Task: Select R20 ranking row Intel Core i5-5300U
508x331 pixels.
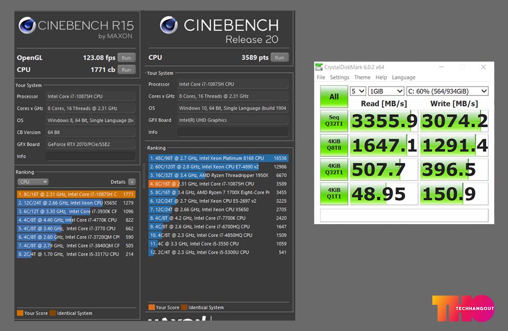Action: click(x=218, y=252)
